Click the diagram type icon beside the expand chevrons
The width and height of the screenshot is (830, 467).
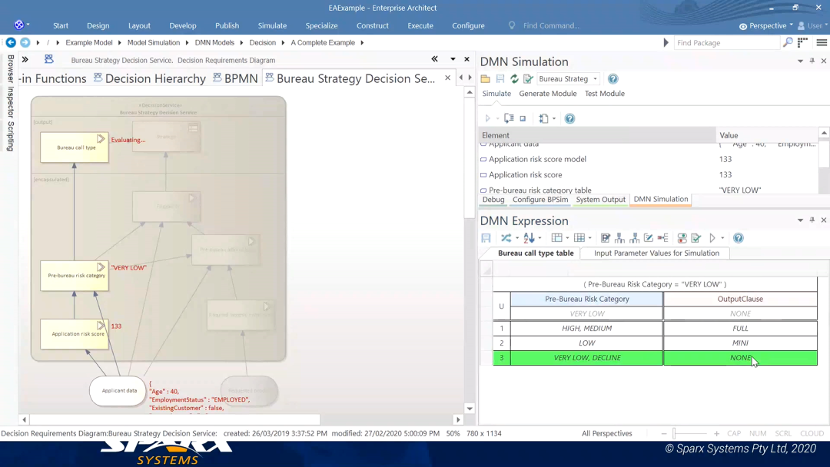[x=48, y=59]
